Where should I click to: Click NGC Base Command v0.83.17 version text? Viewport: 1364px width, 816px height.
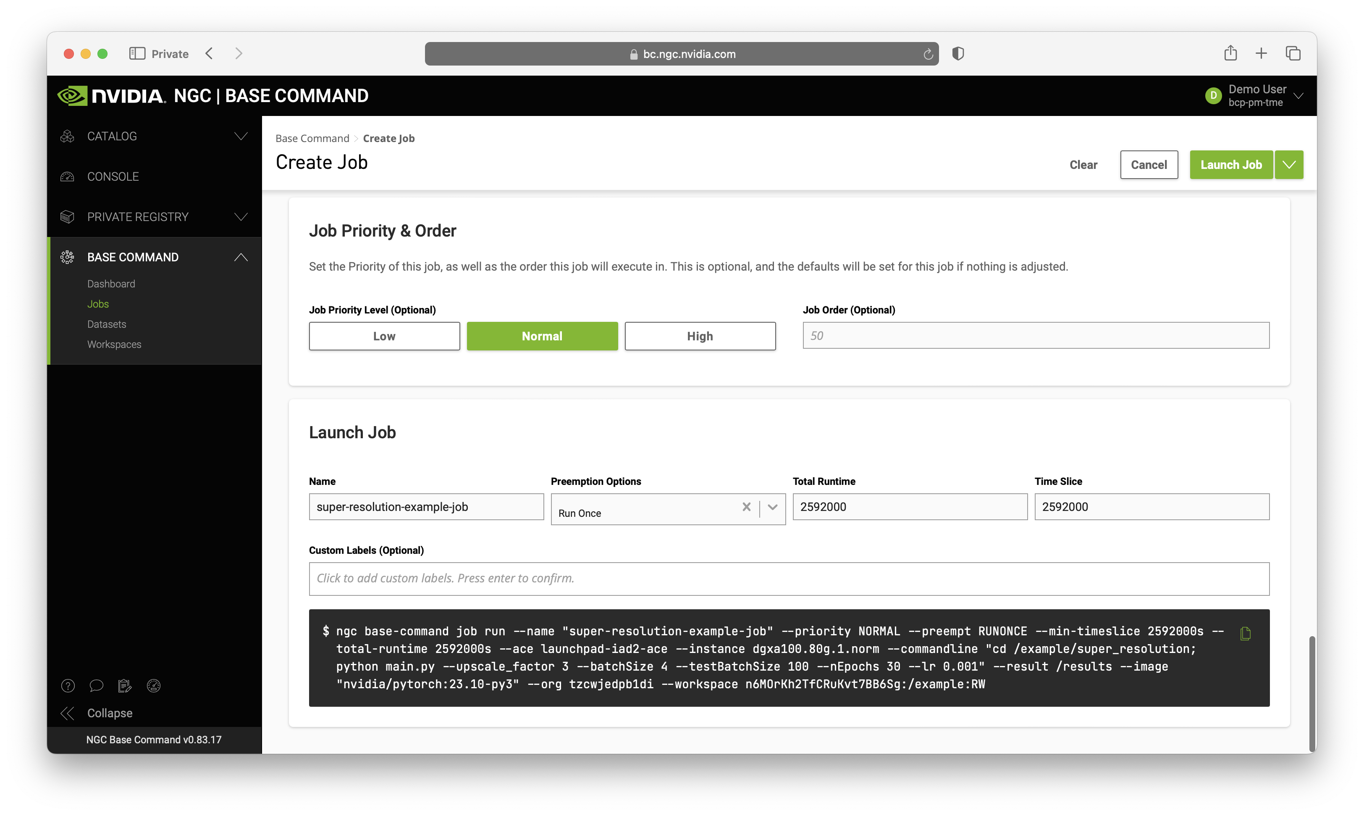pyautogui.click(x=154, y=739)
